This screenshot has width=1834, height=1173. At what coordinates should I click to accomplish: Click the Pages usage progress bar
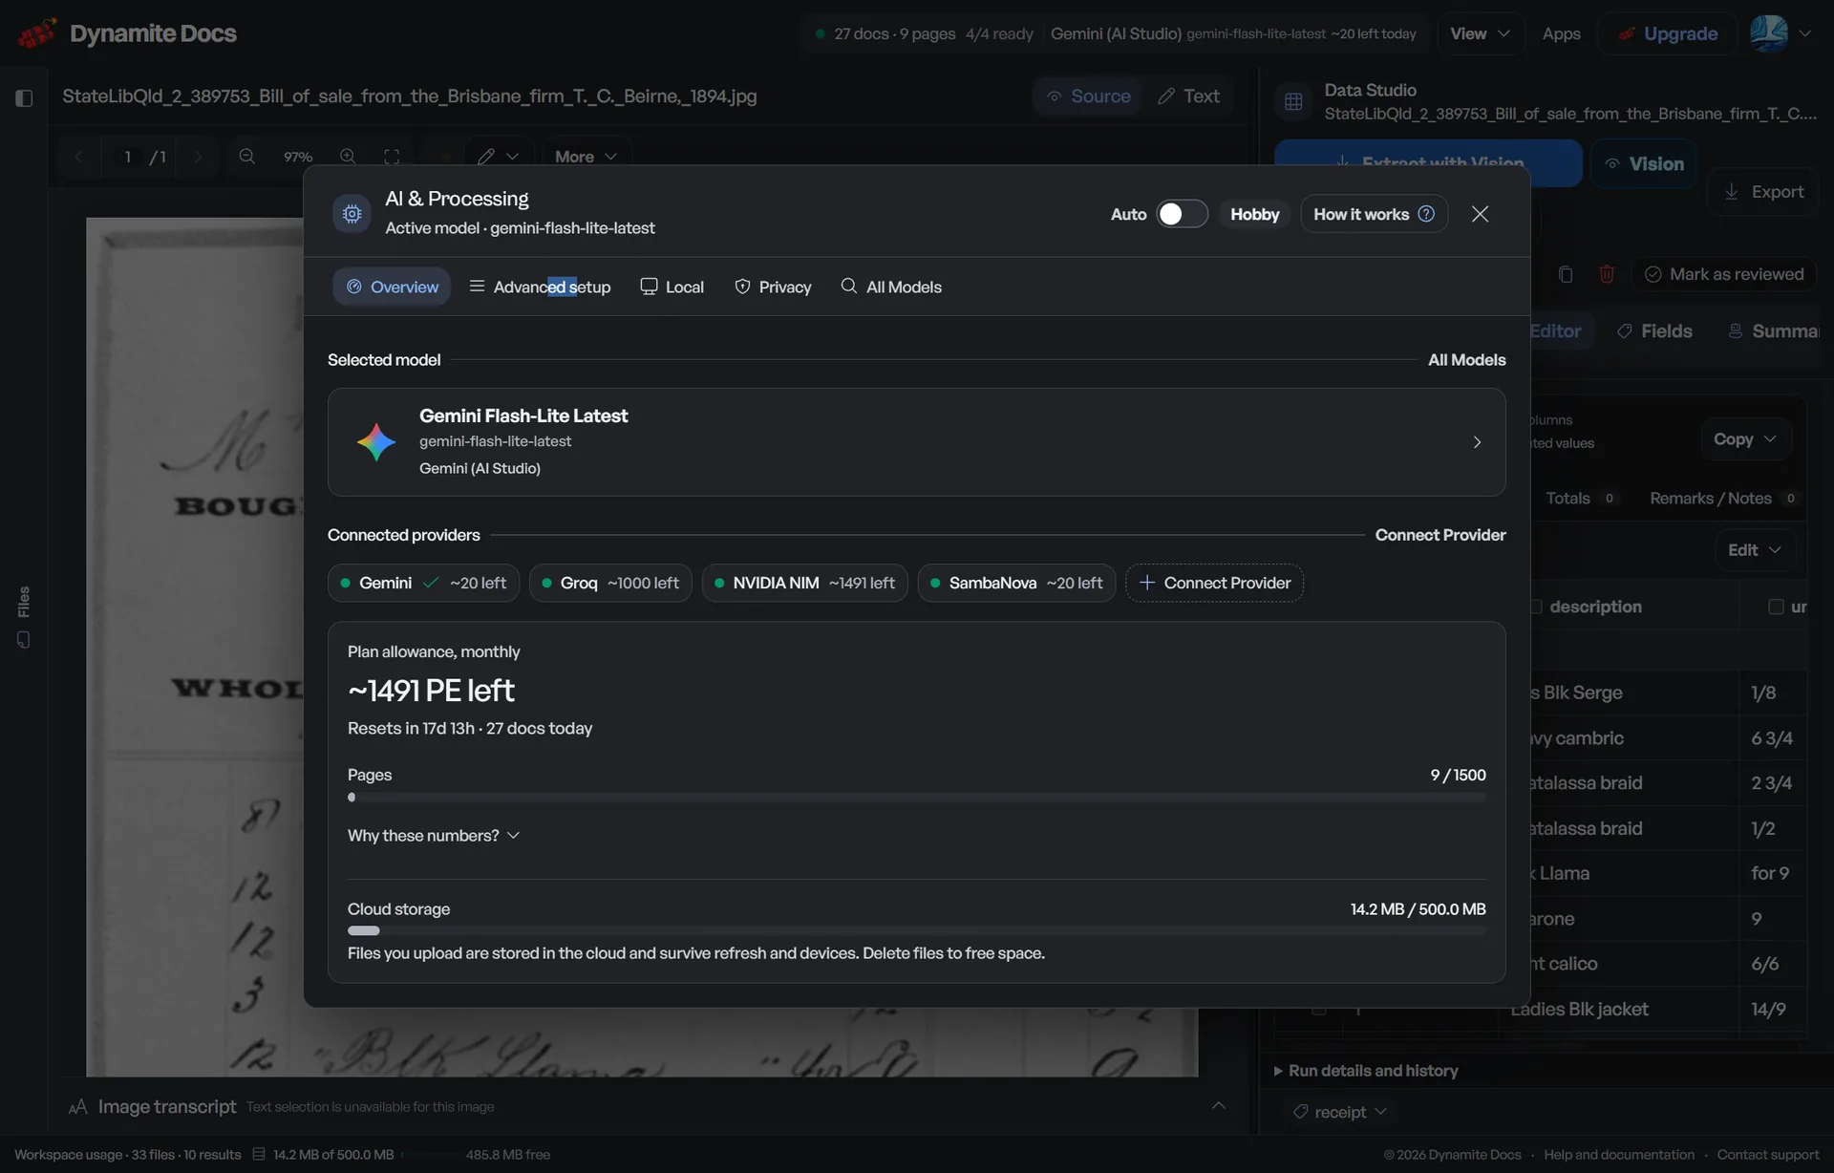(x=916, y=798)
